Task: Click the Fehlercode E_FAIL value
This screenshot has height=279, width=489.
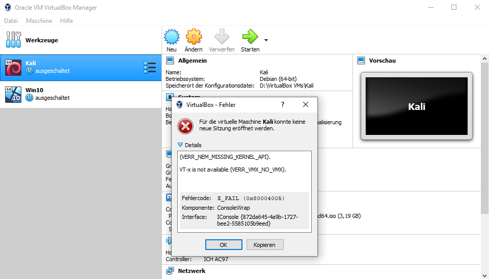Action: [251, 198]
